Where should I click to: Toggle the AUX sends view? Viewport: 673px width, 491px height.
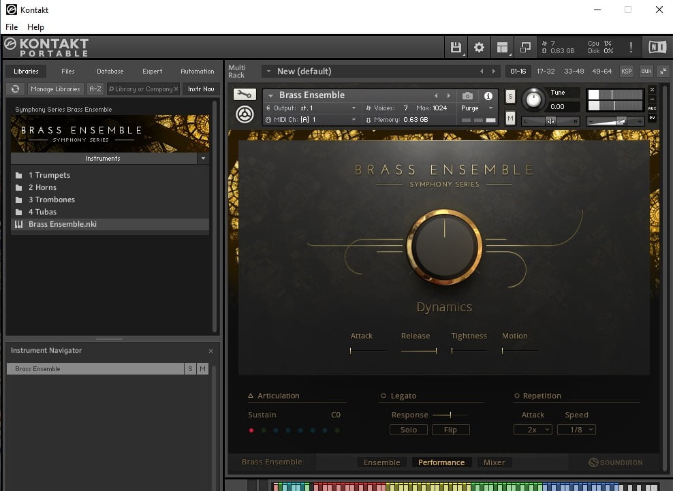coord(652,108)
